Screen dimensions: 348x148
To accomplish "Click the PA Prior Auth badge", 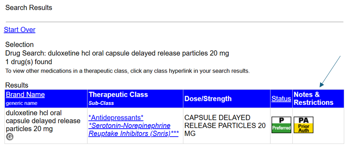I will pyautogui.click(x=303, y=125).
